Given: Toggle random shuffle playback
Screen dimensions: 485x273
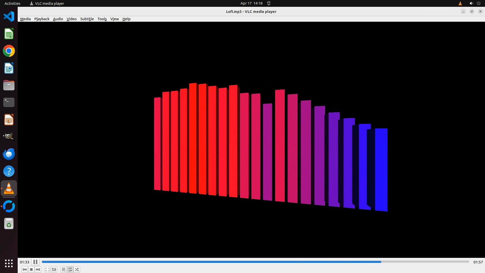Looking at the screenshot, I should (x=77, y=269).
